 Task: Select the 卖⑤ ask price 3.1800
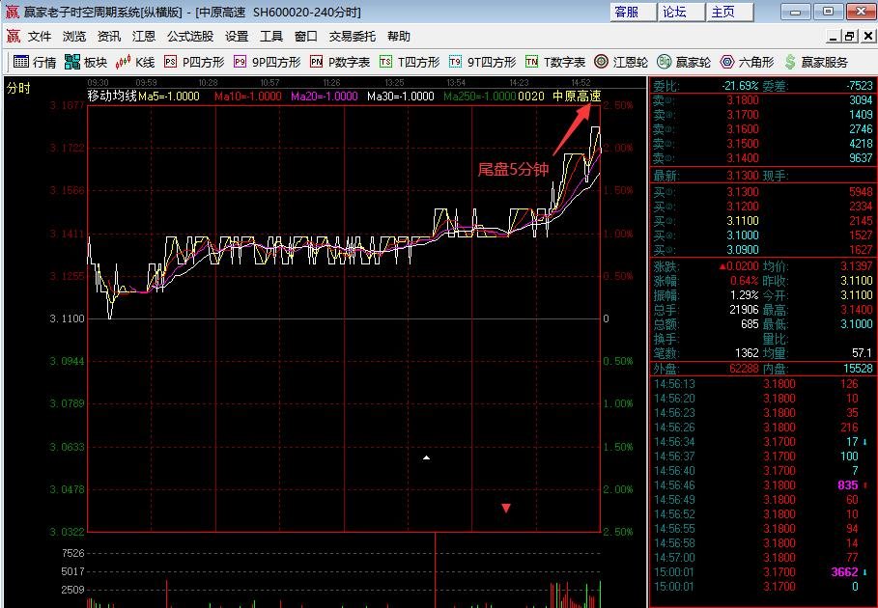point(743,100)
